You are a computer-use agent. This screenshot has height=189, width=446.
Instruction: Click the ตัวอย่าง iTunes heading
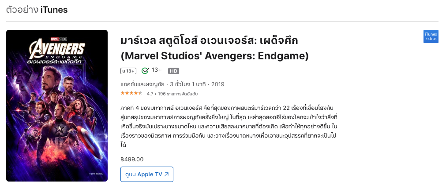pyautogui.click(x=37, y=10)
